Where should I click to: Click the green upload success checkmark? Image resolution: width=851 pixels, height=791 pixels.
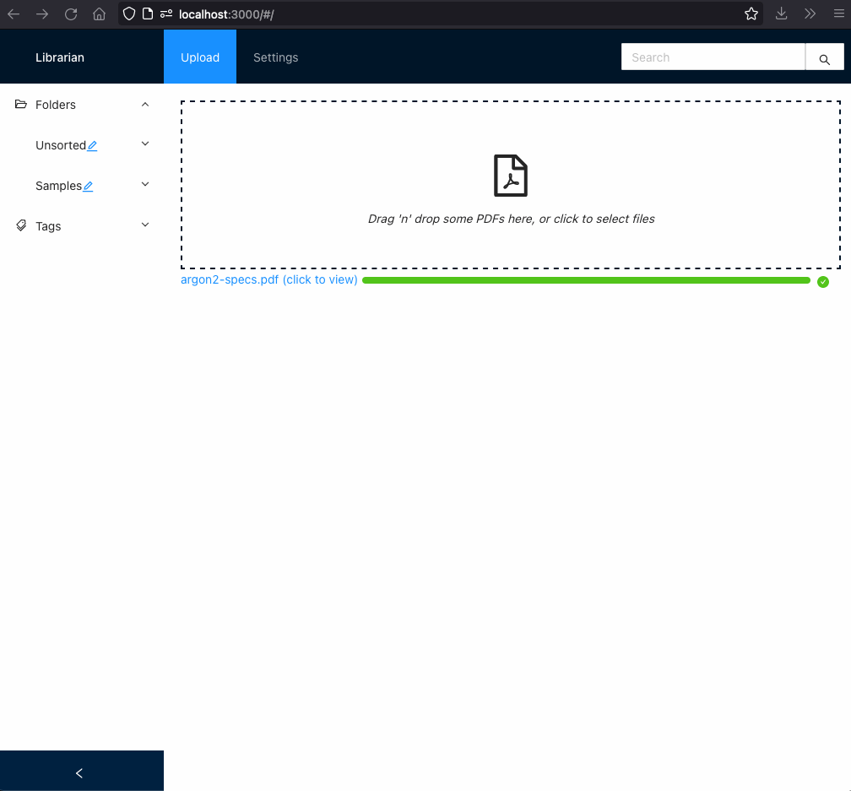click(x=823, y=281)
